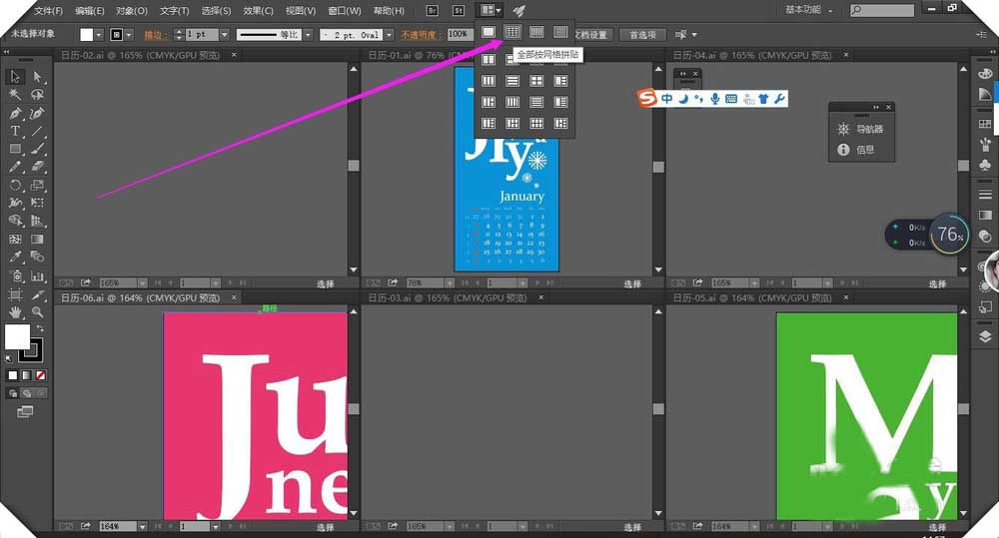This screenshot has width=999, height=538.
Task: Select the Eyedropper tool
Action: tap(15, 258)
